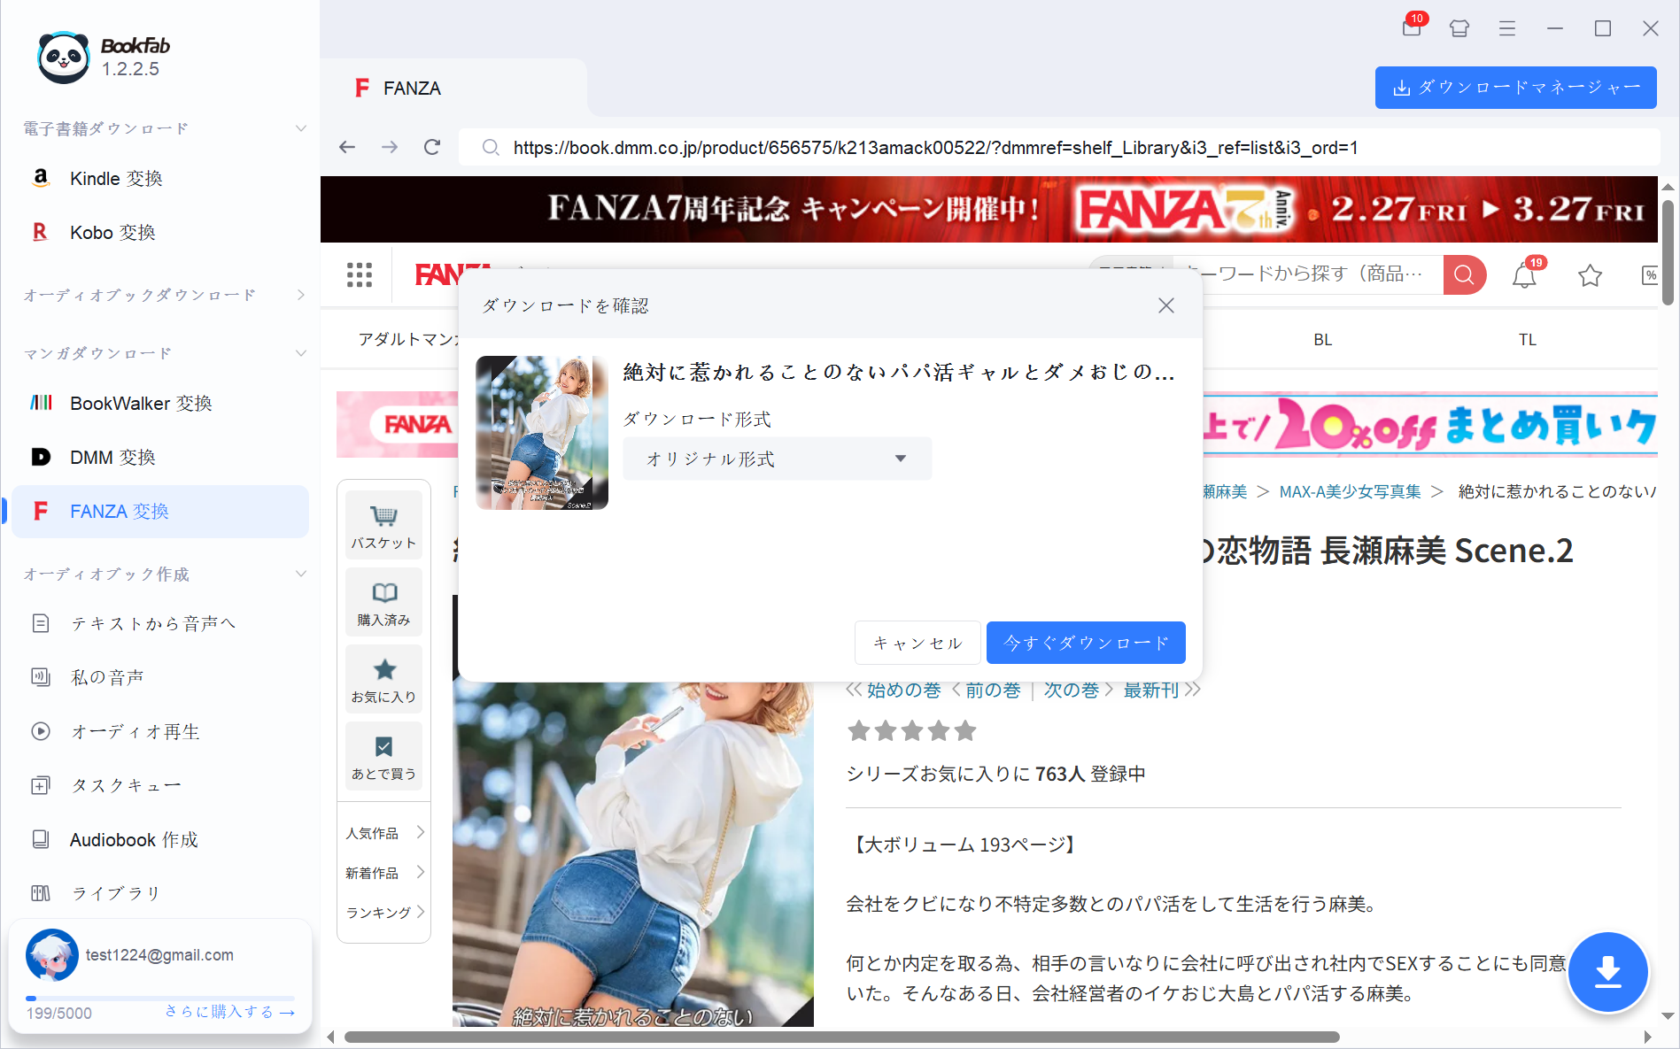Toggle the あとで買う checkbox option
The image size is (1680, 1049).
pyautogui.click(x=383, y=755)
